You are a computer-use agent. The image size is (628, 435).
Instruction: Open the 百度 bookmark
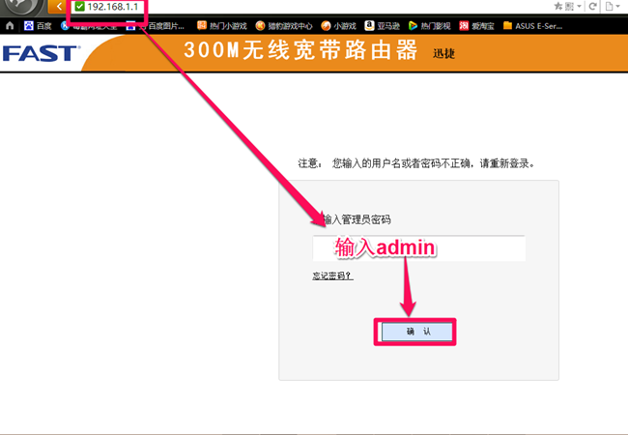[x=38, y=26]
